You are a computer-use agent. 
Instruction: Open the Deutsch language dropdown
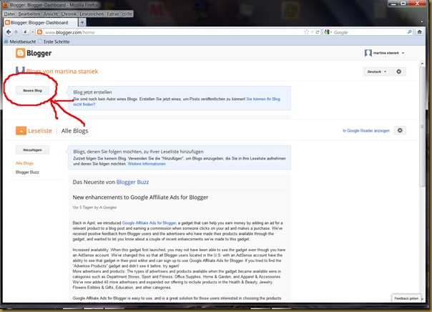tap(376, 72)
